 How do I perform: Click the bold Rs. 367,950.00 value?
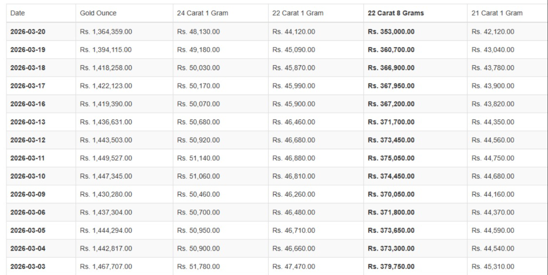(391, 86)
